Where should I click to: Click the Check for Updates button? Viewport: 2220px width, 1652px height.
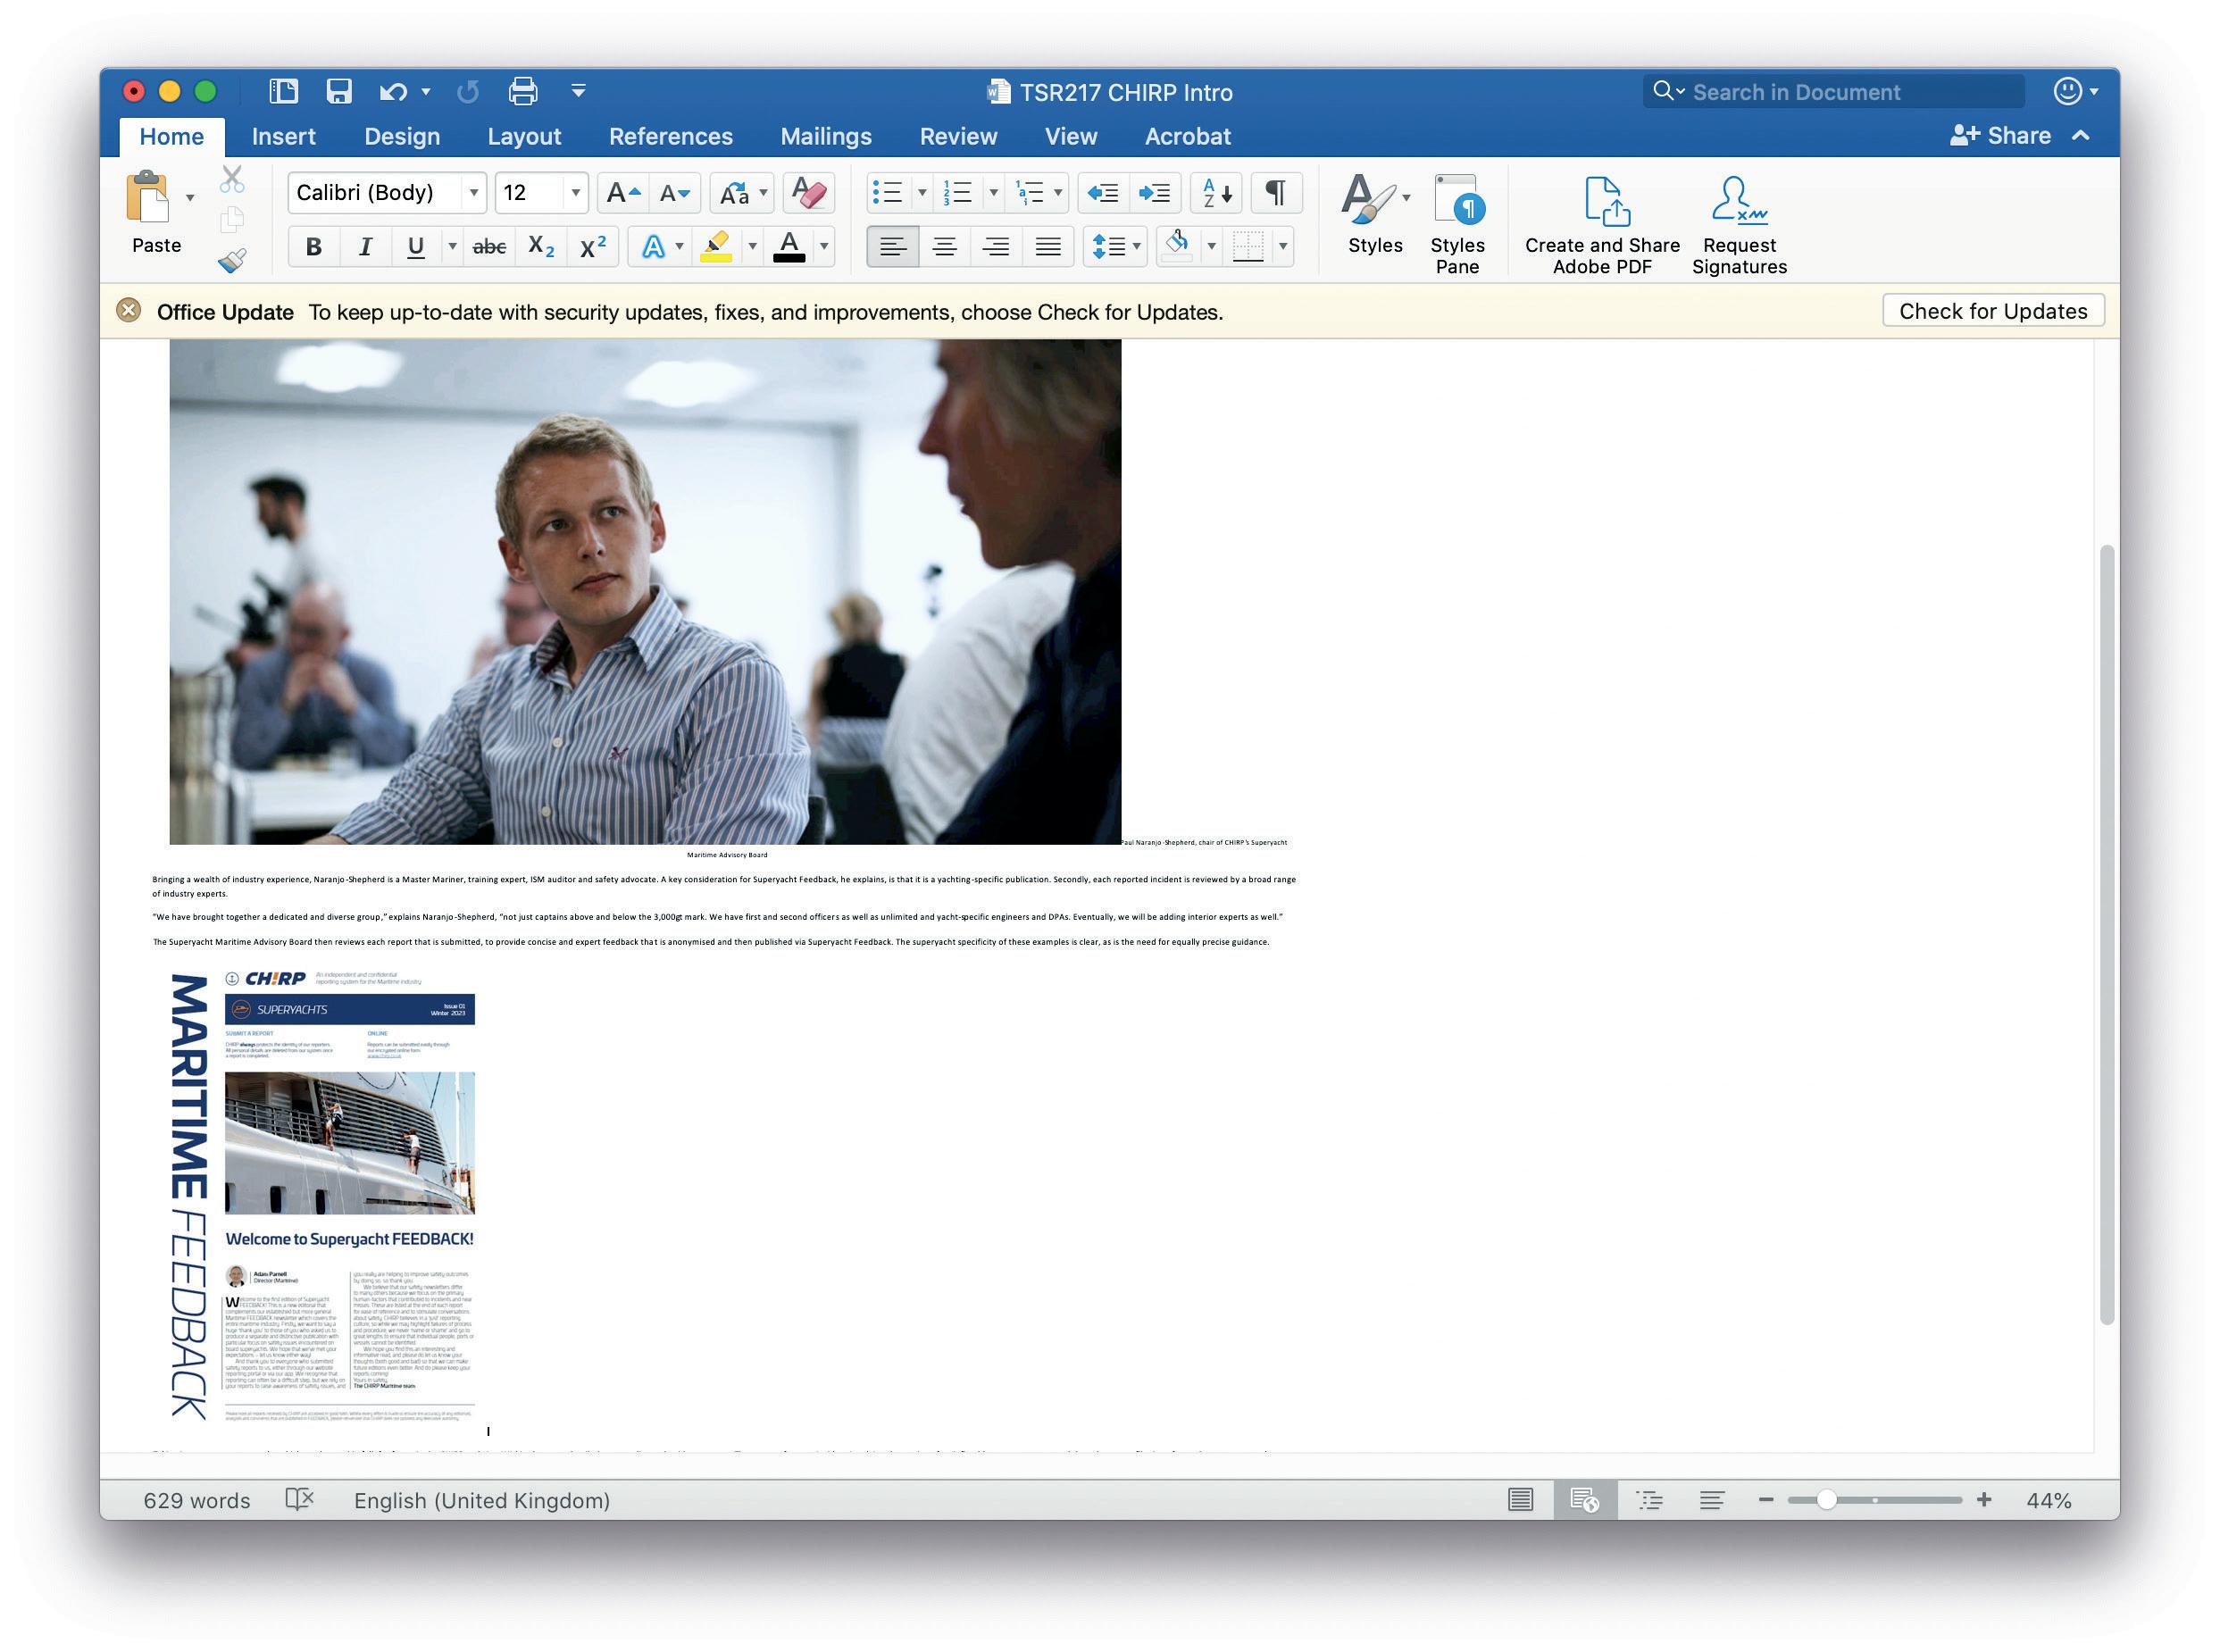point(1991,311)
